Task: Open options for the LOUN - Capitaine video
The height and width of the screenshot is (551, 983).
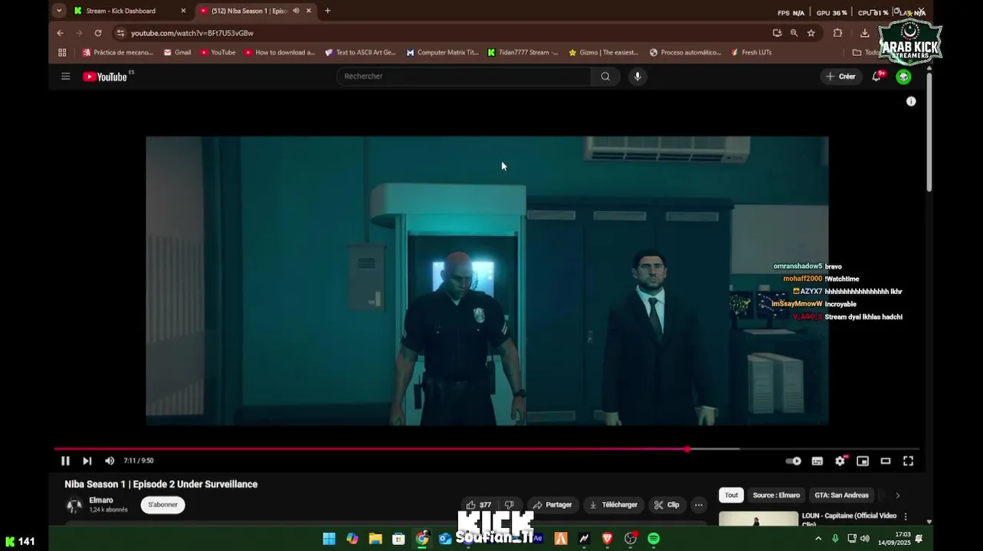Action: pyautogui.click(x=906, y=517)
